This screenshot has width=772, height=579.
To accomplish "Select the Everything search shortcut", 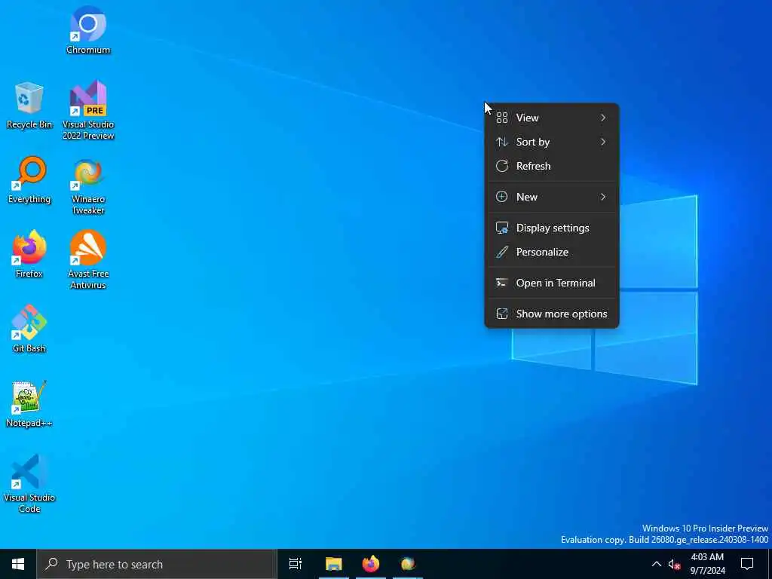I will click(29, 181).
